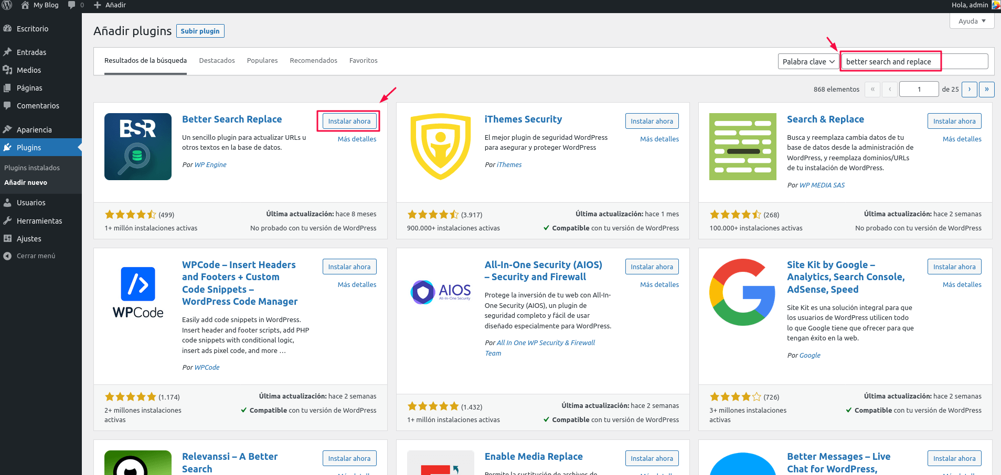
Task: Open iThemes Security shield thumbnail
Action: (441, 147)
